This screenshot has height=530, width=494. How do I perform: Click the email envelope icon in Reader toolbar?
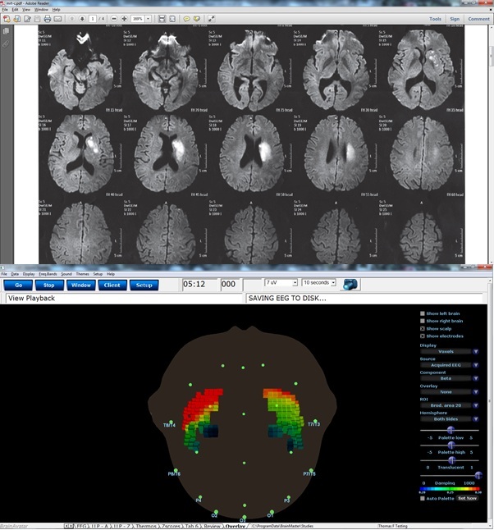[58, 18]
